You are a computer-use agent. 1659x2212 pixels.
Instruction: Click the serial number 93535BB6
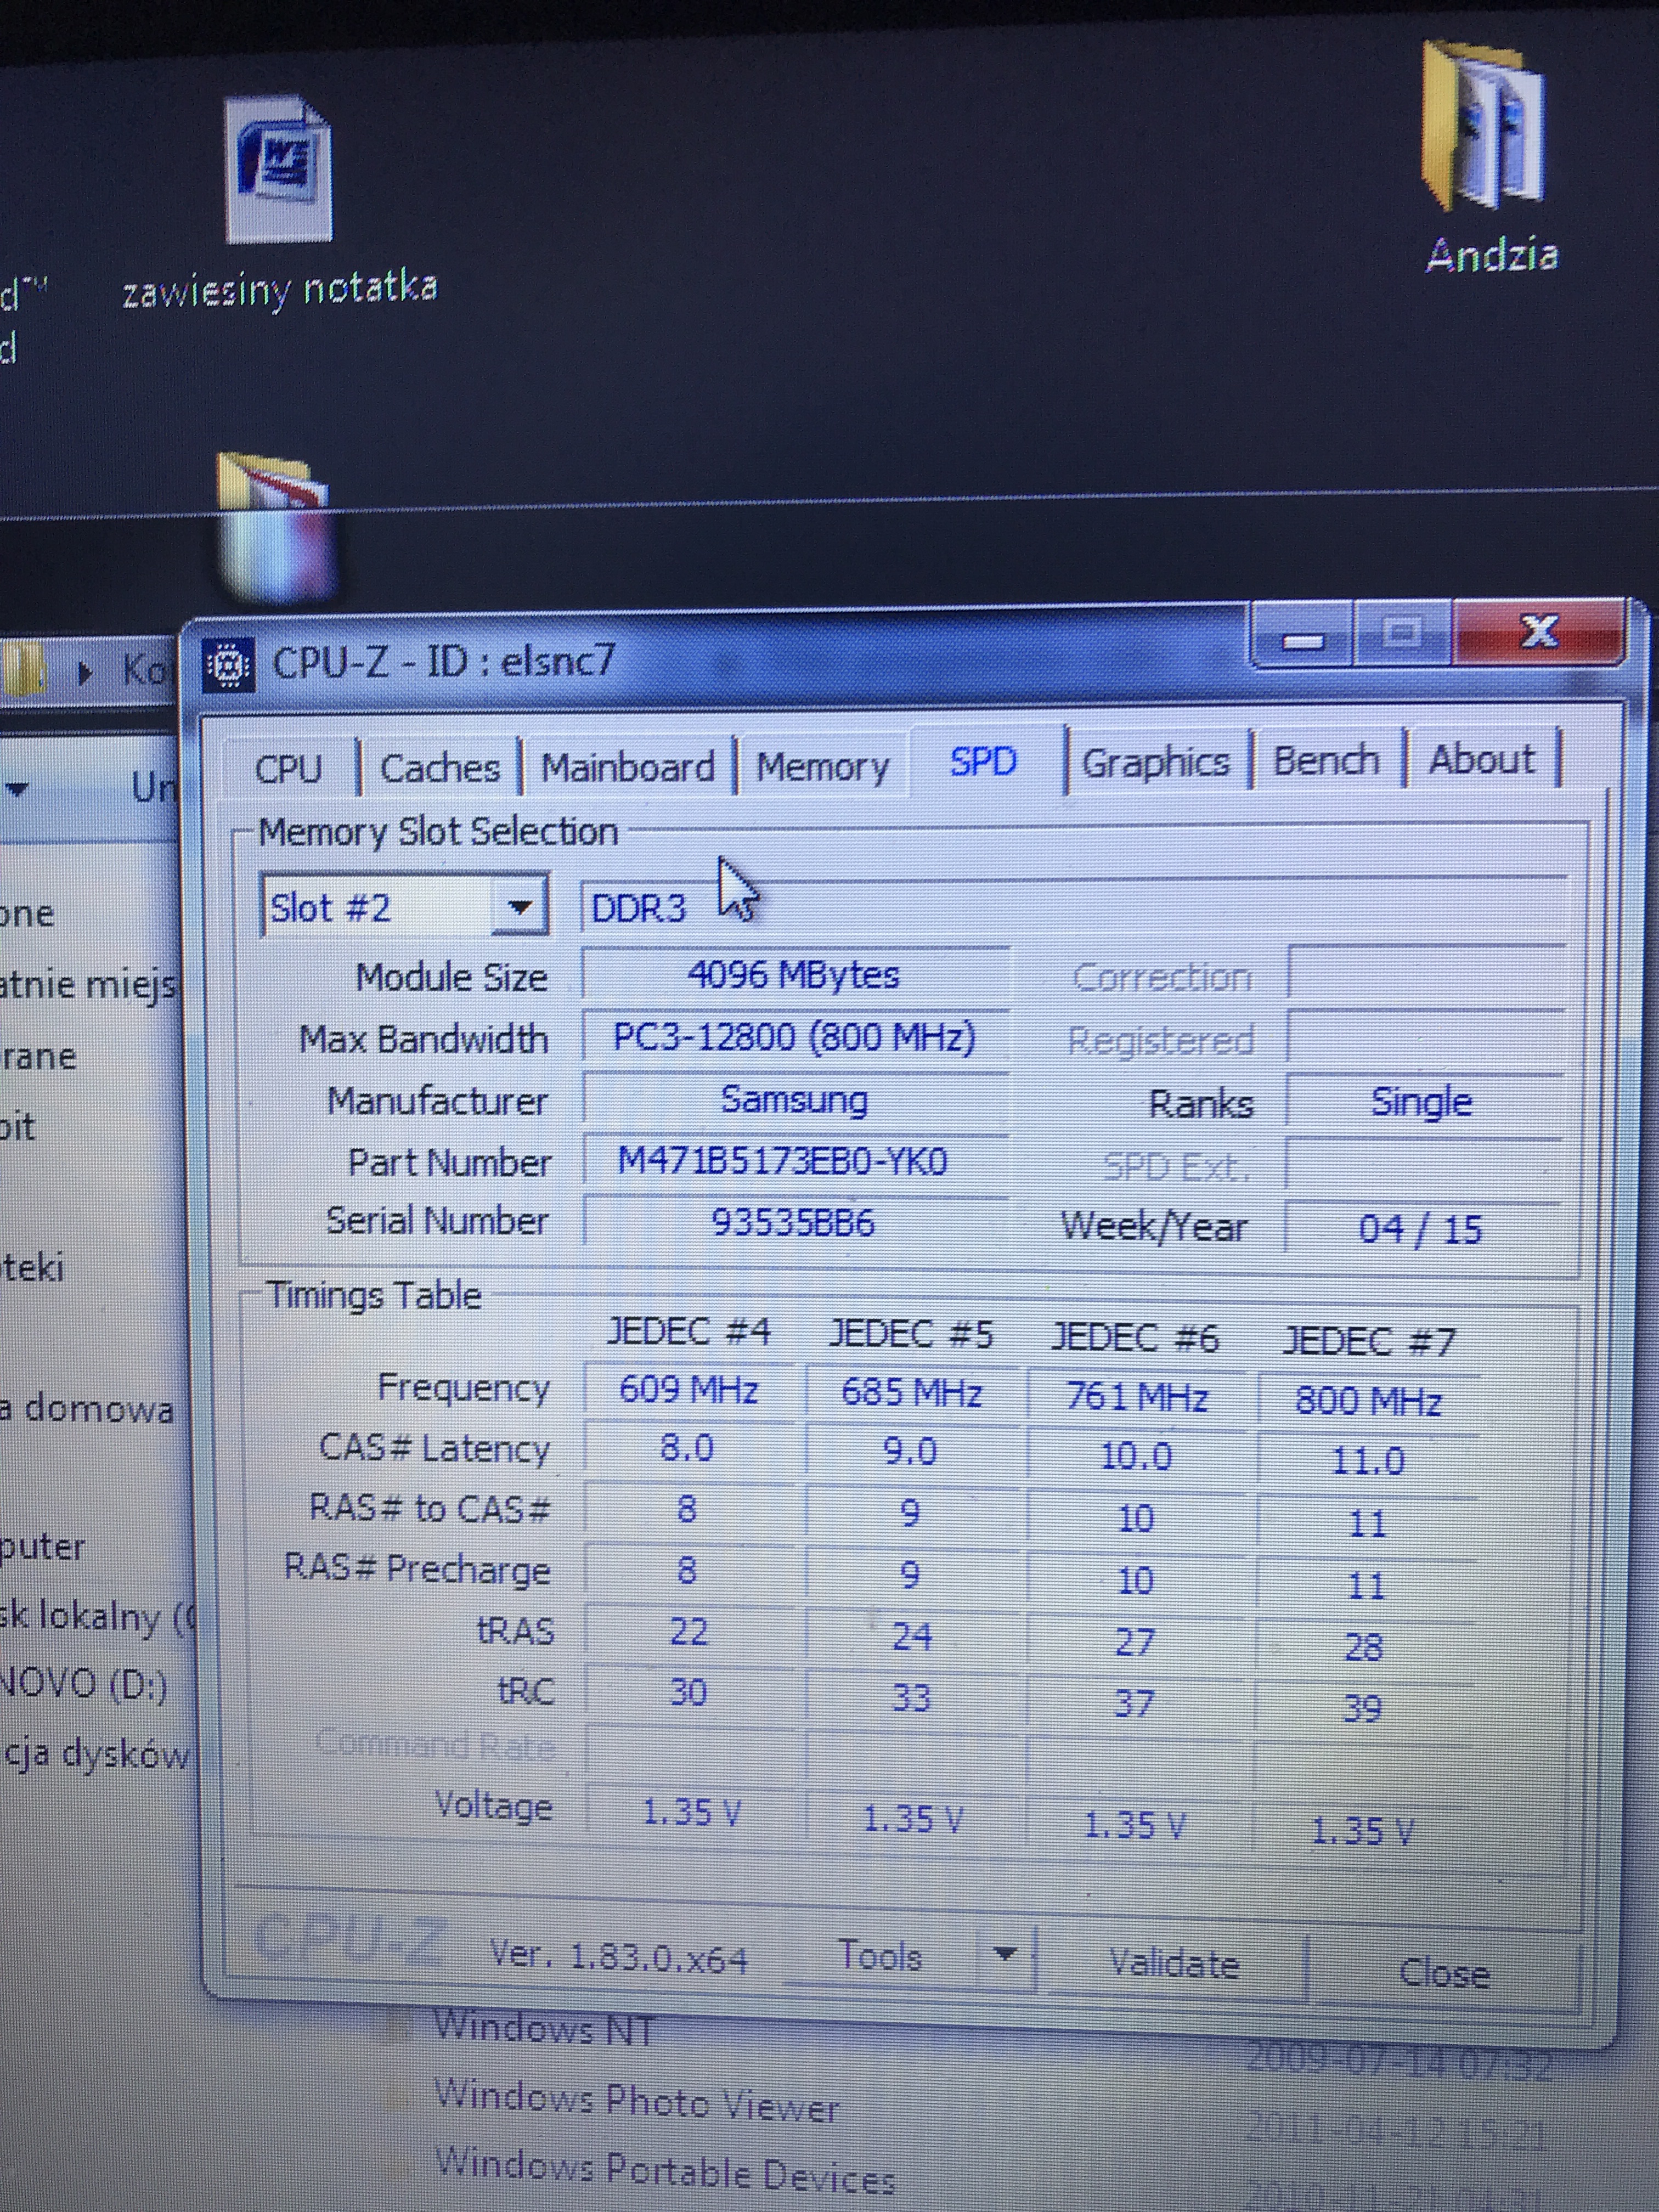[793, 1222]
